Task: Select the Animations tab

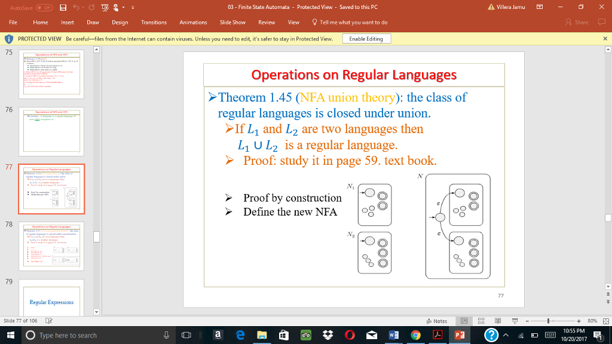Action: [x=193, y=22]
